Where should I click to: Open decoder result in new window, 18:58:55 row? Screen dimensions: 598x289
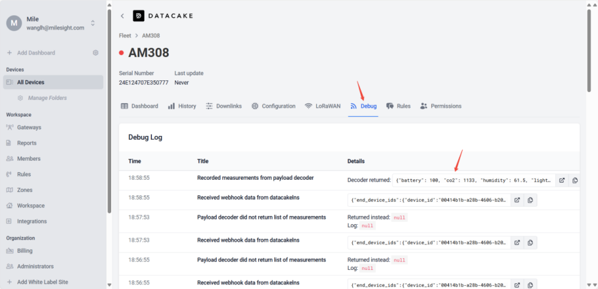[x=562, y=180]
